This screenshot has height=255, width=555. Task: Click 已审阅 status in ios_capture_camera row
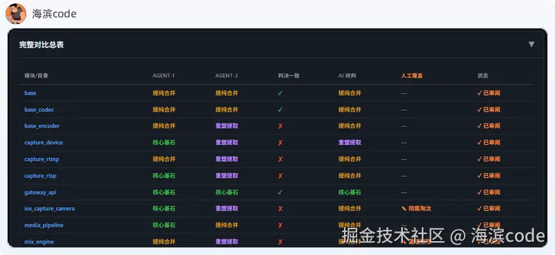[488, 209]
